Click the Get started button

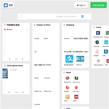pyautogui.click(x=98, y=5)
